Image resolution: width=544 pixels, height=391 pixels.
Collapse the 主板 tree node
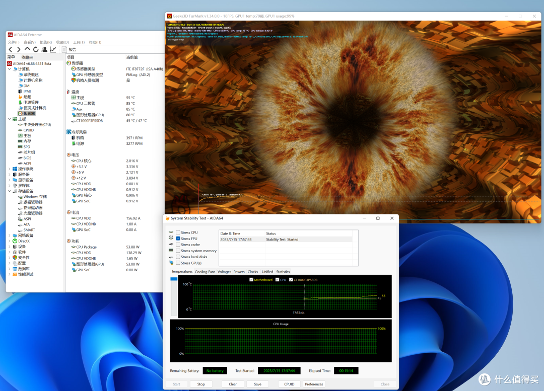(10, 119)
